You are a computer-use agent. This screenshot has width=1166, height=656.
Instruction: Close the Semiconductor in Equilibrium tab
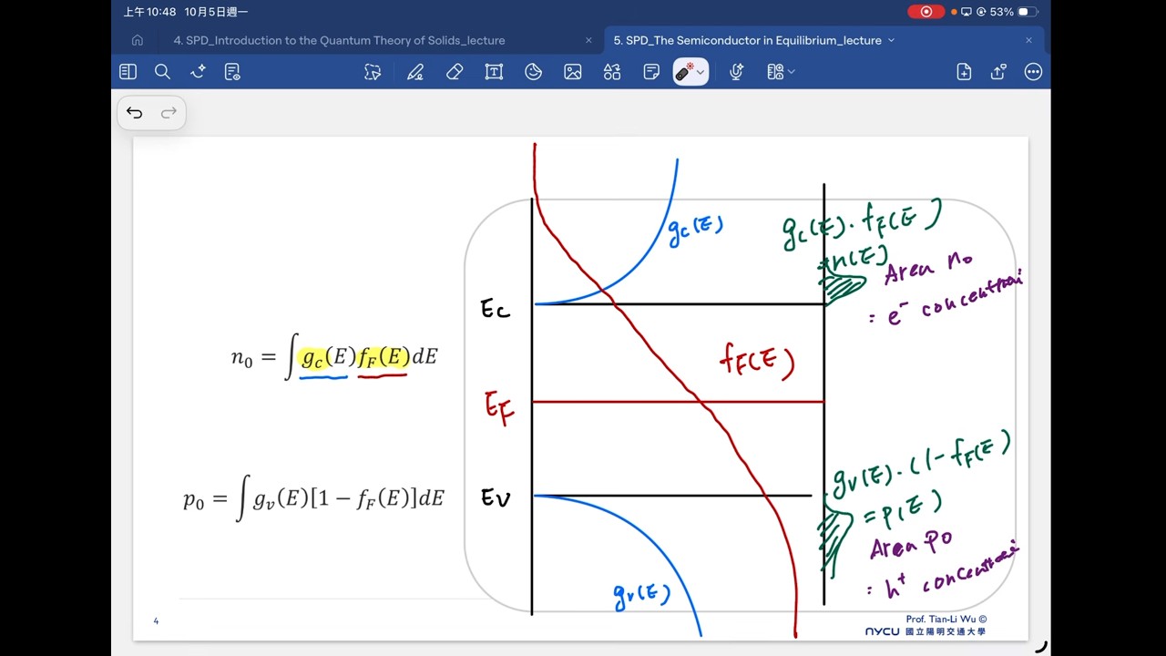[x=1028, y=40]
